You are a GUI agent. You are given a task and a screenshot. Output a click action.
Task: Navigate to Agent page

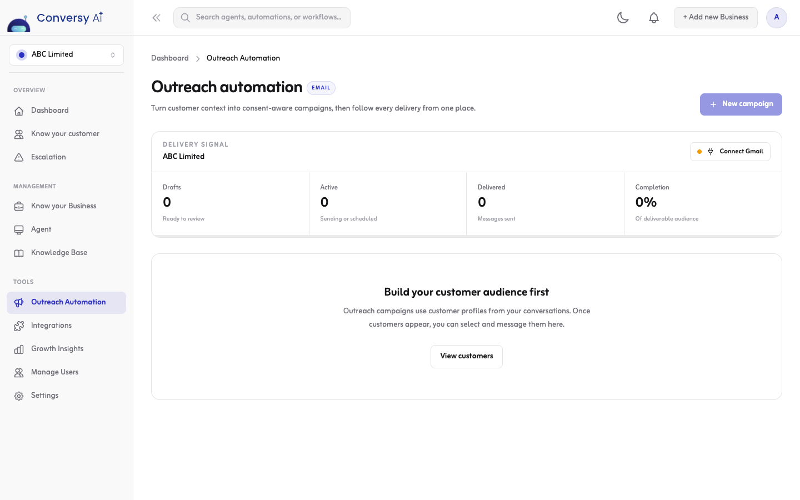(66, 229)
